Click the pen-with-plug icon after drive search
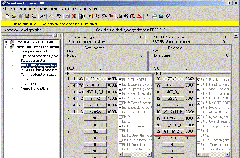 (42, 16)
